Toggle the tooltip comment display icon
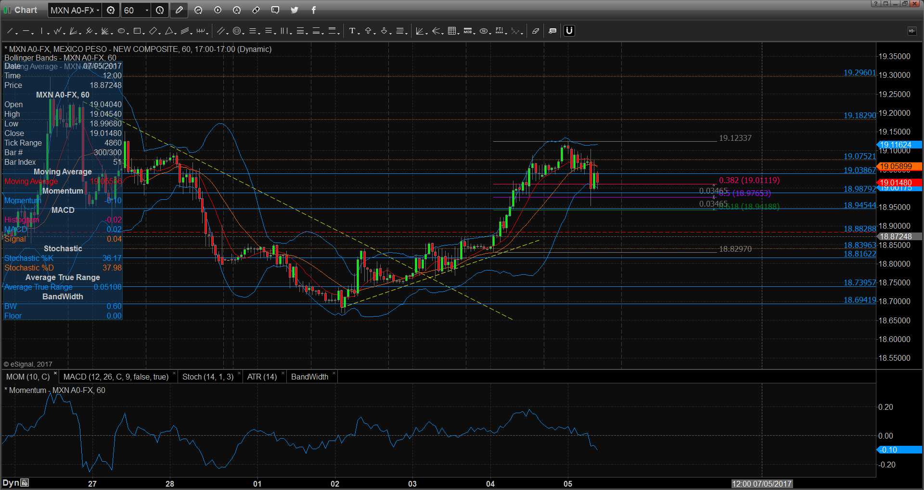The image size is (924, 490). 552,31
